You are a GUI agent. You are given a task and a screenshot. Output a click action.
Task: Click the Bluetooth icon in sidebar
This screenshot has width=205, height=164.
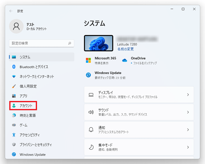(x=14, y=67)
